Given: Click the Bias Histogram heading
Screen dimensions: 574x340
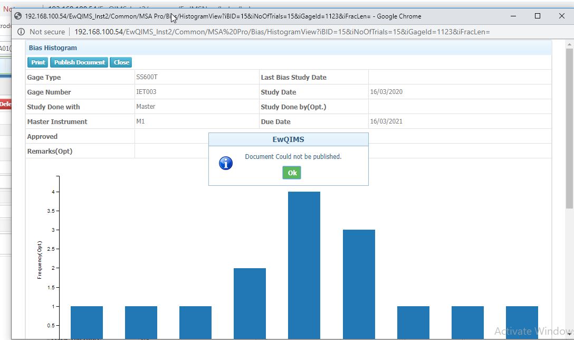Looking at the screenshot, I should pyautogui.click(x=53, y=48).
